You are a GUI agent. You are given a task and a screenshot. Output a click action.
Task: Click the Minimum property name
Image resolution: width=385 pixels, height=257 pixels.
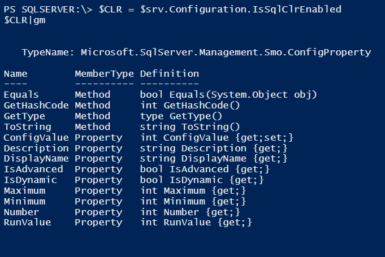24,201
